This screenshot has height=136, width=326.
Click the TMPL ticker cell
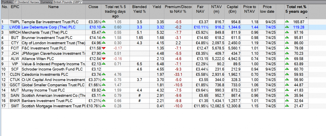(15, 22)
